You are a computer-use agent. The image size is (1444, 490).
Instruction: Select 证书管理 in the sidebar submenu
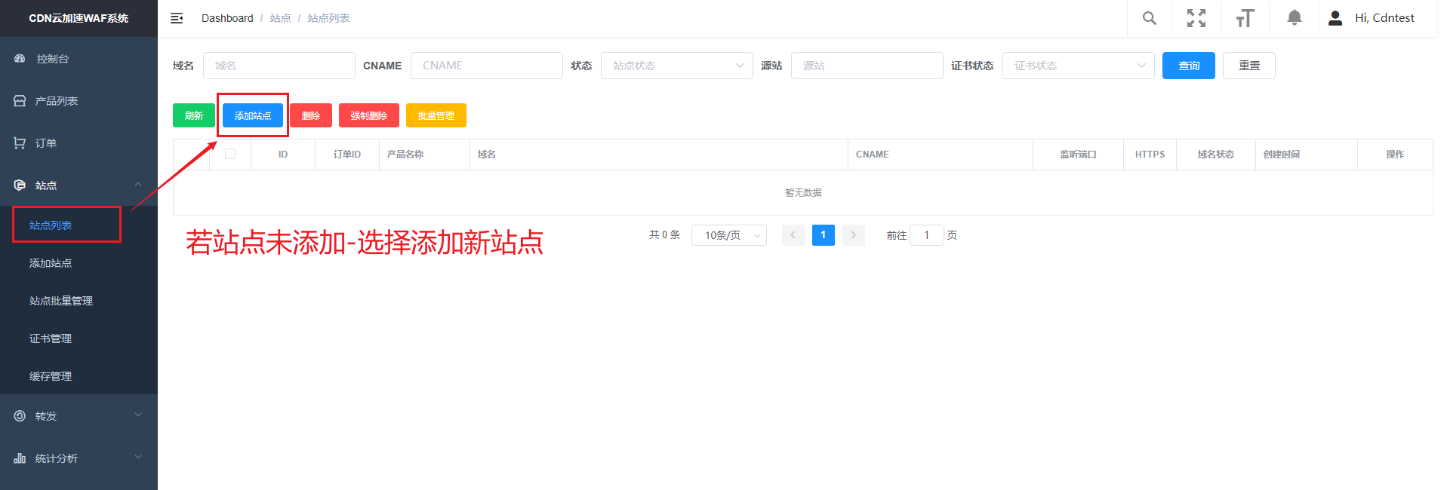[51, 338]
